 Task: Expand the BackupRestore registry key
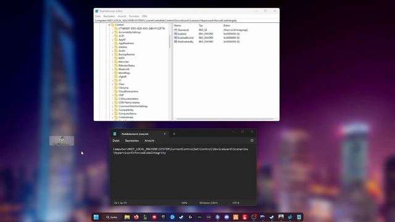(112, 54)
